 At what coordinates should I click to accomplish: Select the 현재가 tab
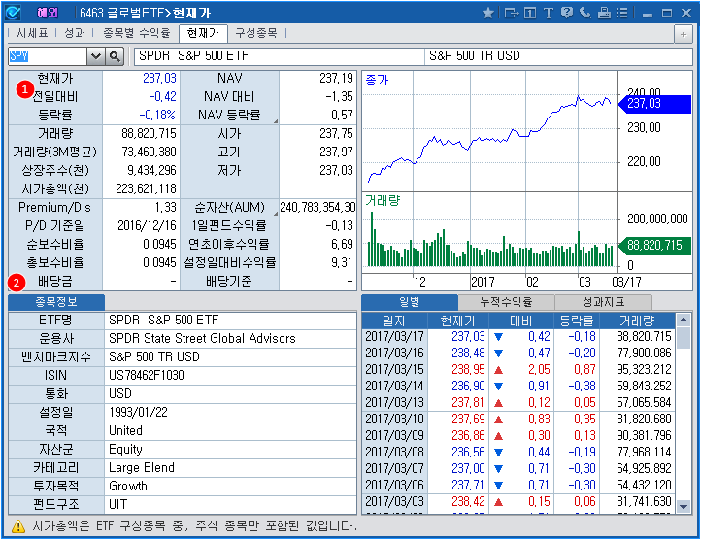(203, 34)
